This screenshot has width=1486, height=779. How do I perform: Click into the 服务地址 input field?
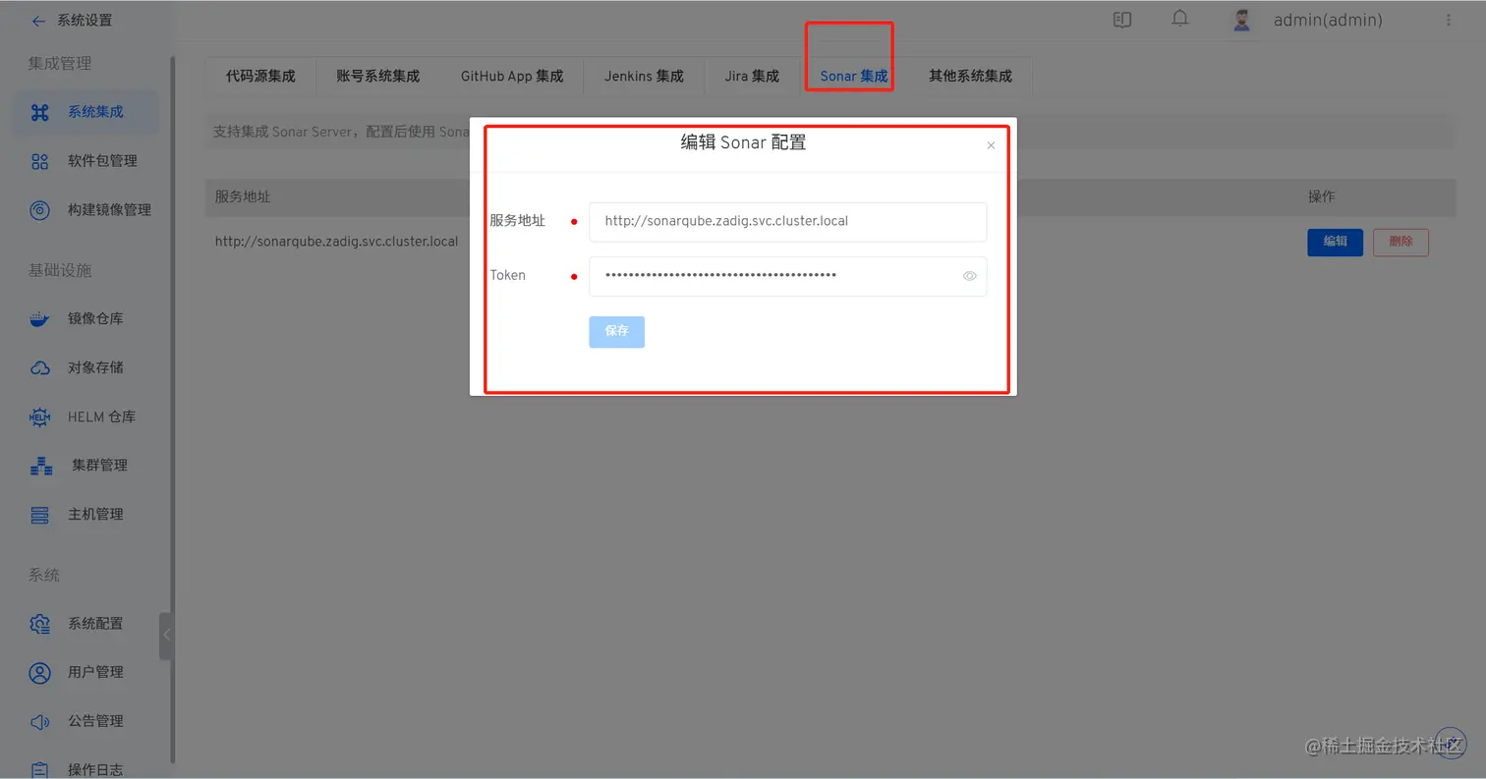787,222
